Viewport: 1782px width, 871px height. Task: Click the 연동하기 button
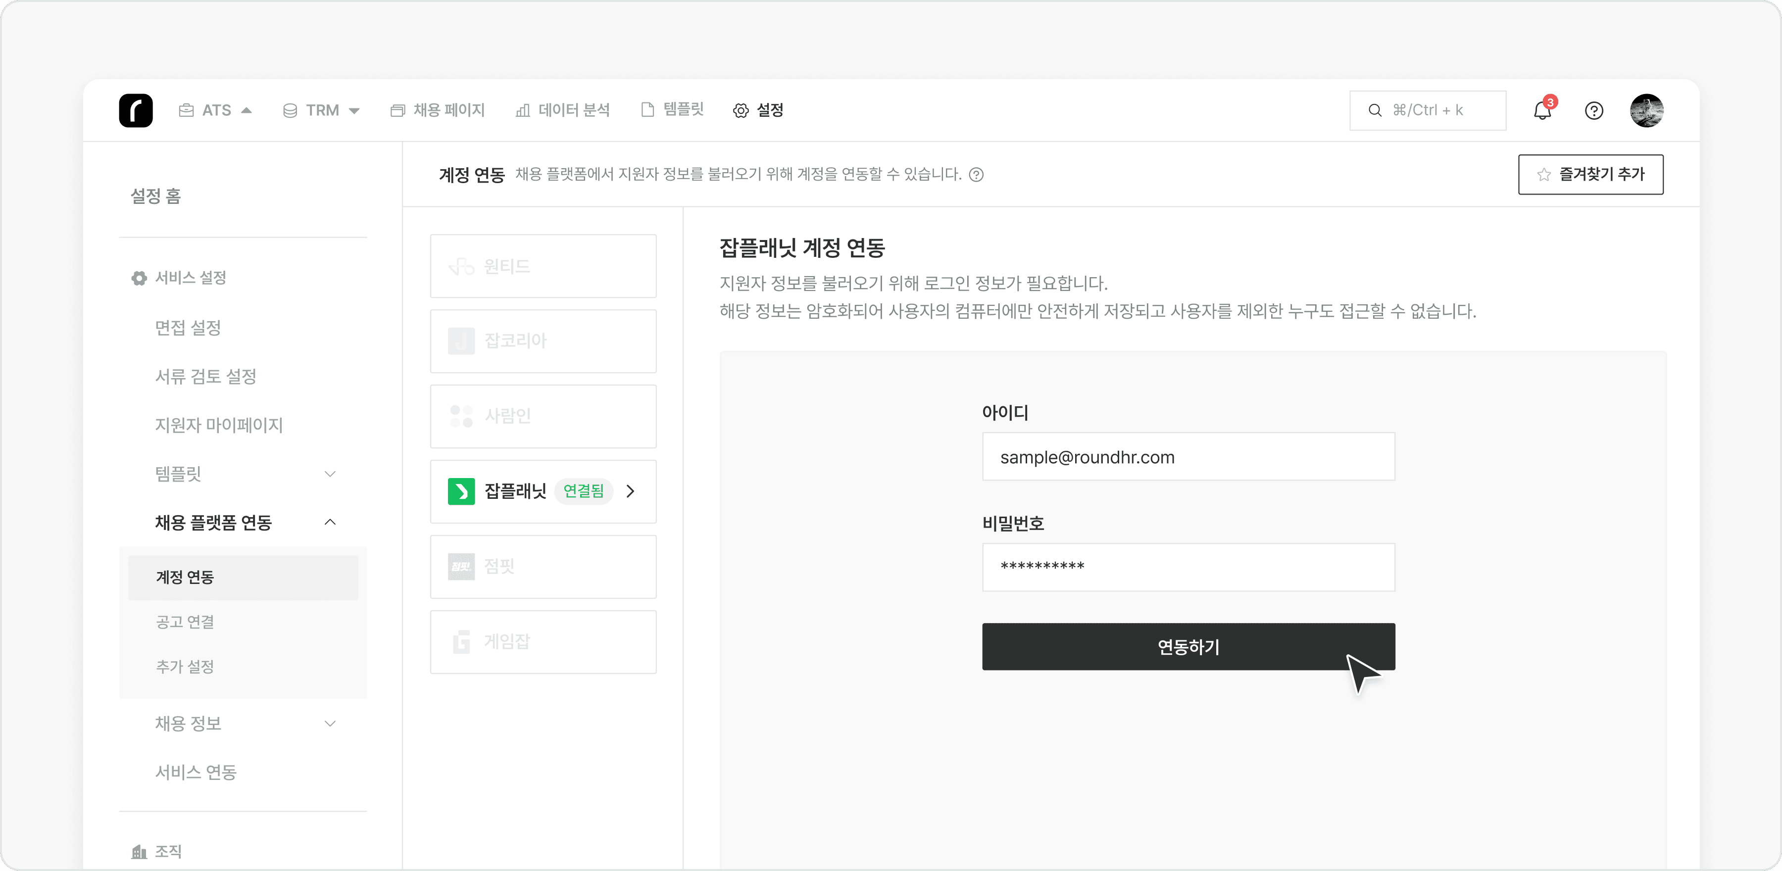coord(1188,647)
